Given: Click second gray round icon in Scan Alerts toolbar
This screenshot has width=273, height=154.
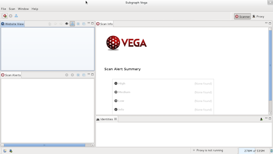Looking at the screenshot, I should coord(72,75).
